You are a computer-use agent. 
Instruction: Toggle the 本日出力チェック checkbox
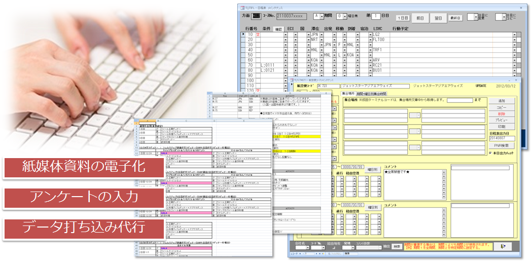point(490,153)
